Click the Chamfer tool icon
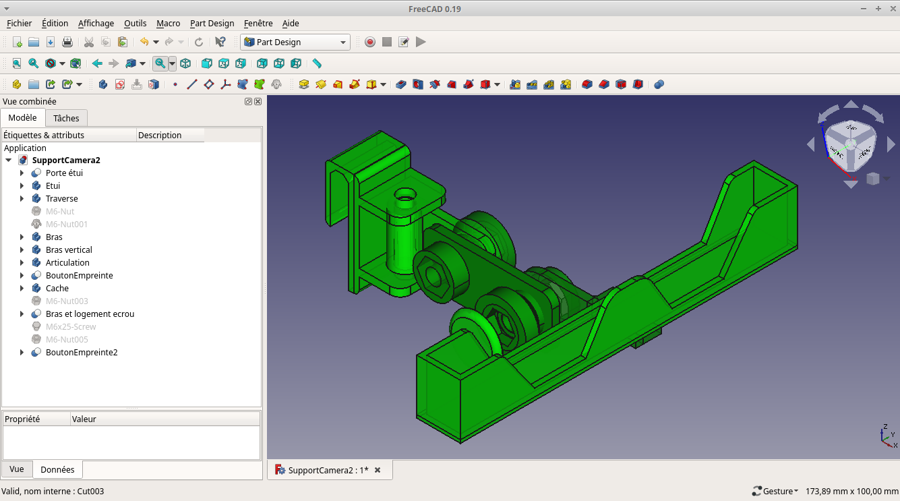Viewport: 900px width, 501px height. click(604, 84)
